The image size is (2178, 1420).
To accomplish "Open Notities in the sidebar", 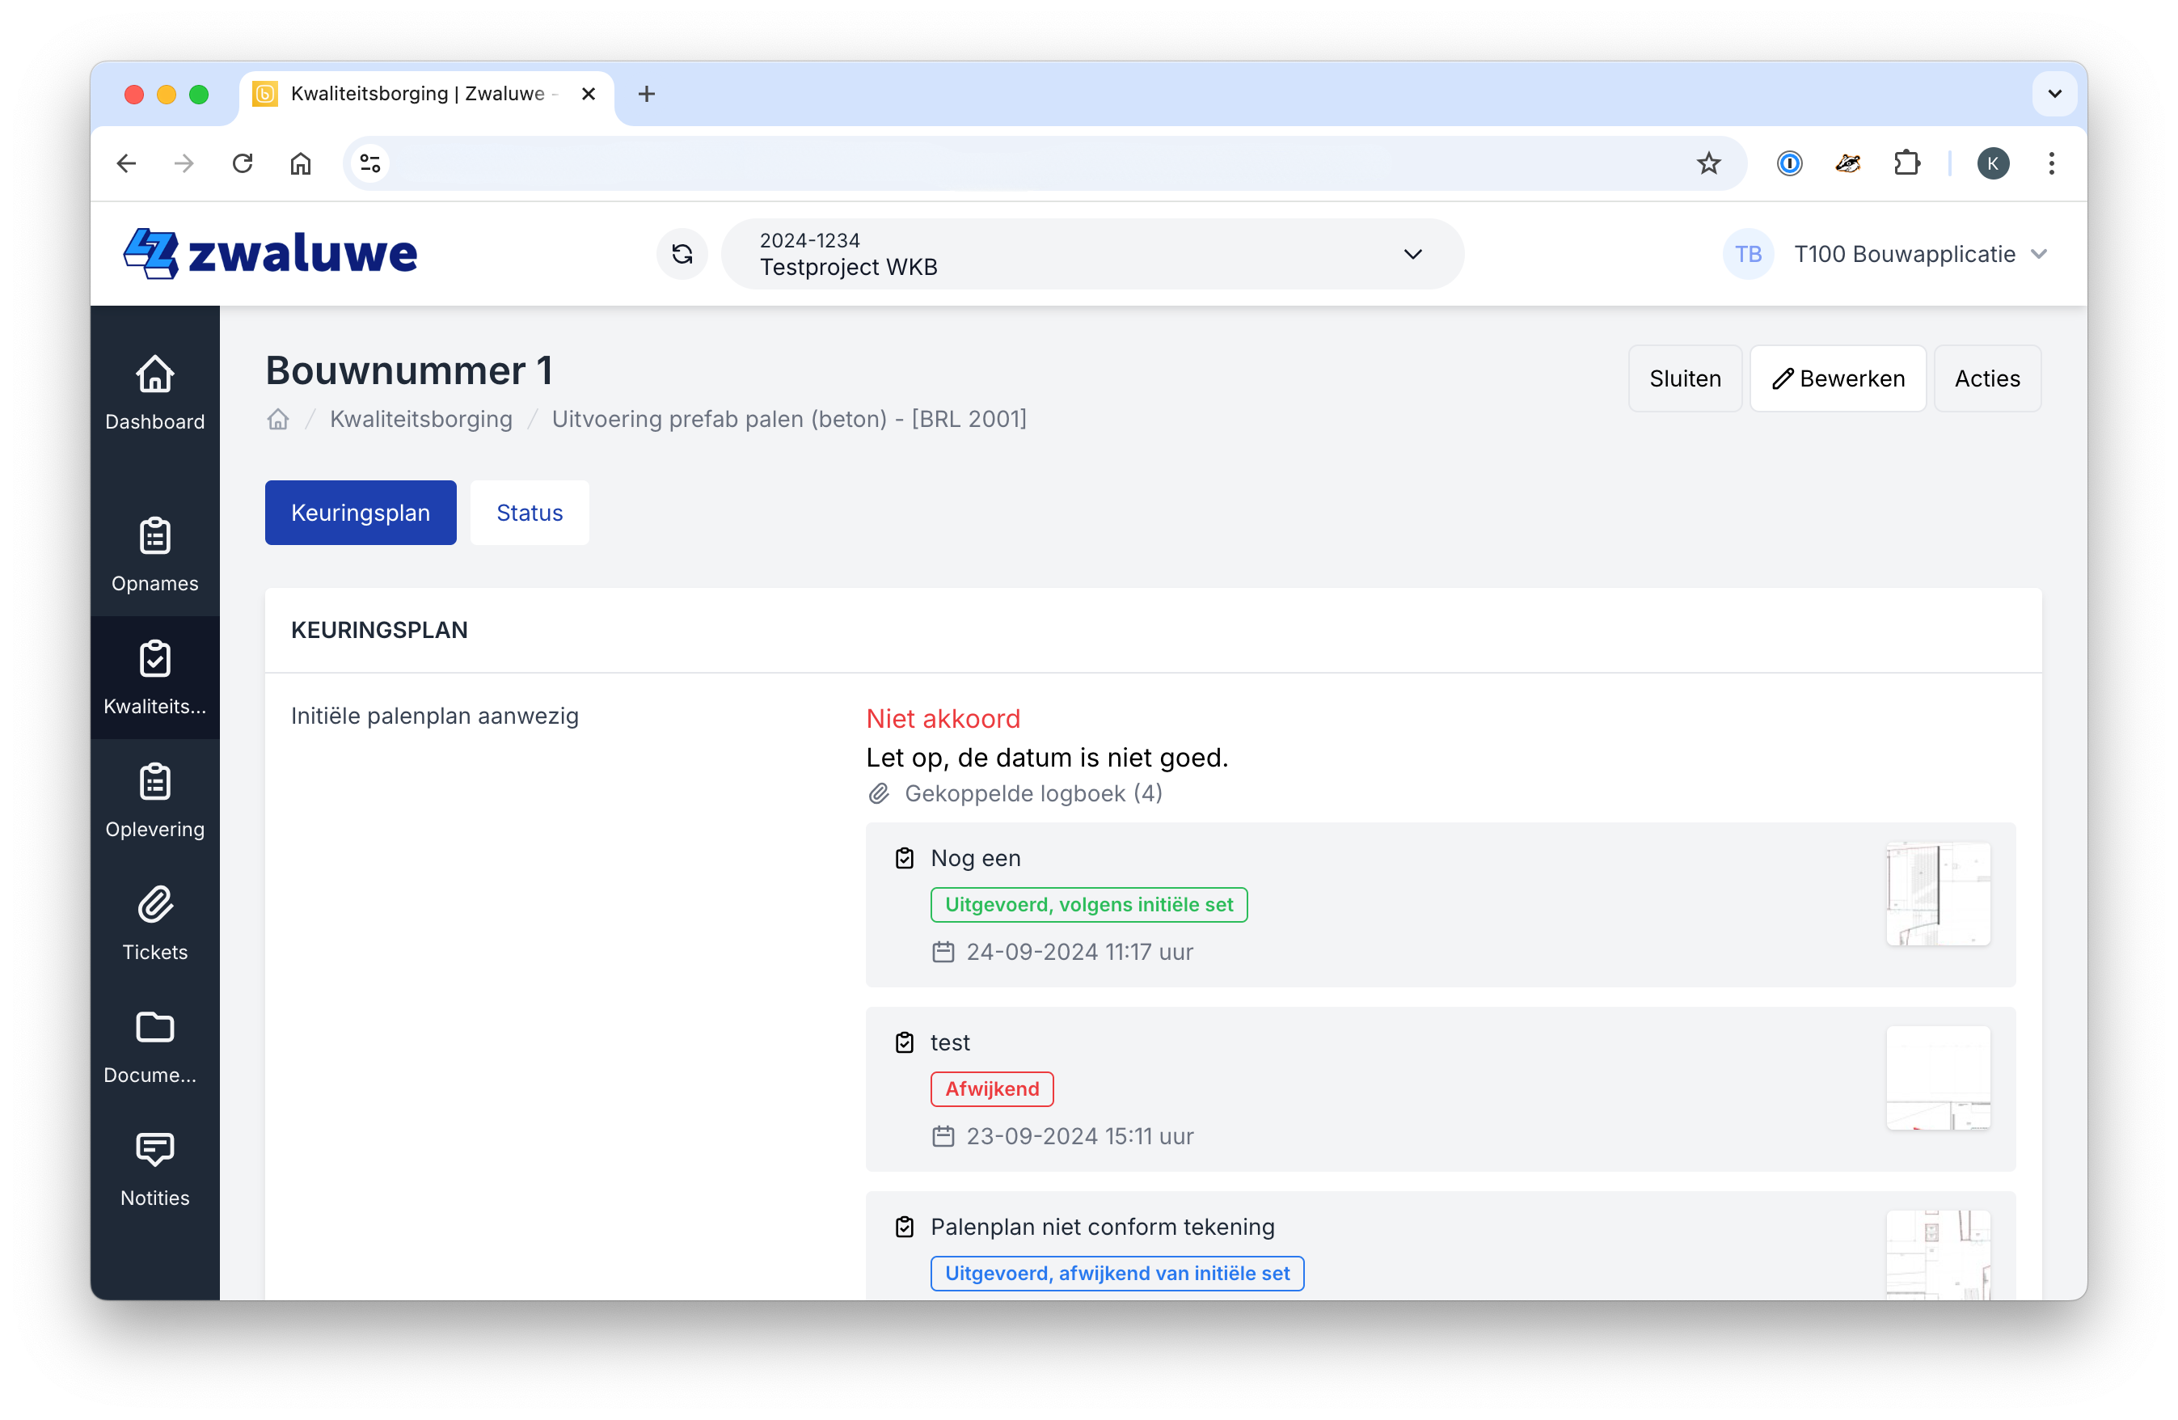I will [x=154, y=1169].
